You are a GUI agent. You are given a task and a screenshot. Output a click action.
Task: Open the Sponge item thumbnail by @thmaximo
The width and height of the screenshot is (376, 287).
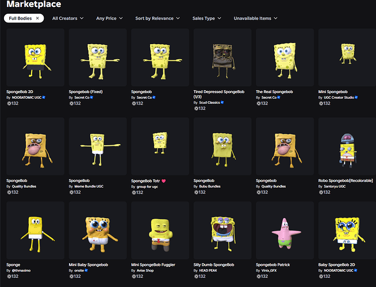(x=35, y=230)
